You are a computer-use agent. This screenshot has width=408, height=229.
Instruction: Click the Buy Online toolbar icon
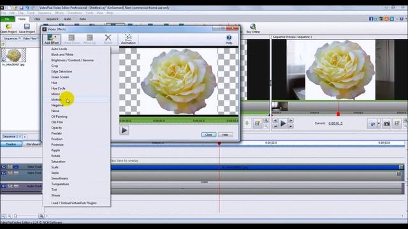(253, 28)
